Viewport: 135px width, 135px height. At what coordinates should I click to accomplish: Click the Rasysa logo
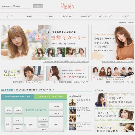[67, 6]
